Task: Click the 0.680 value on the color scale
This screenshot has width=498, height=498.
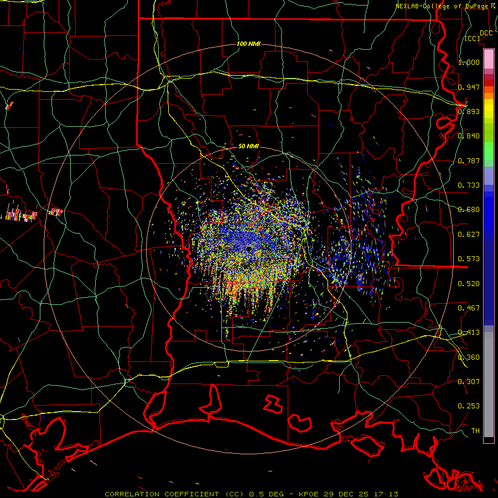Action: pos(469,210)
